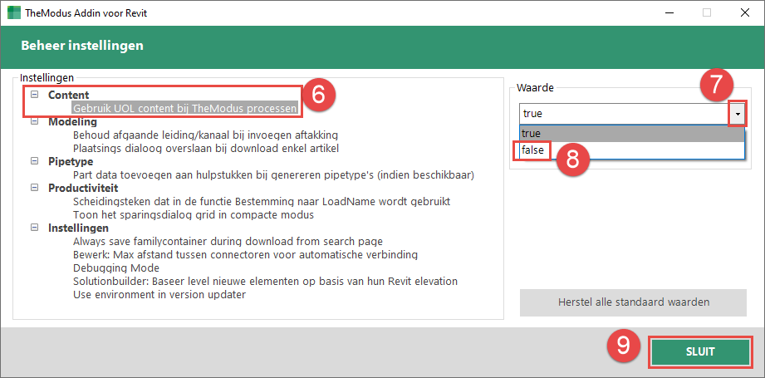
Task: Collapse the Content tree group
Action: pos(34,95)
